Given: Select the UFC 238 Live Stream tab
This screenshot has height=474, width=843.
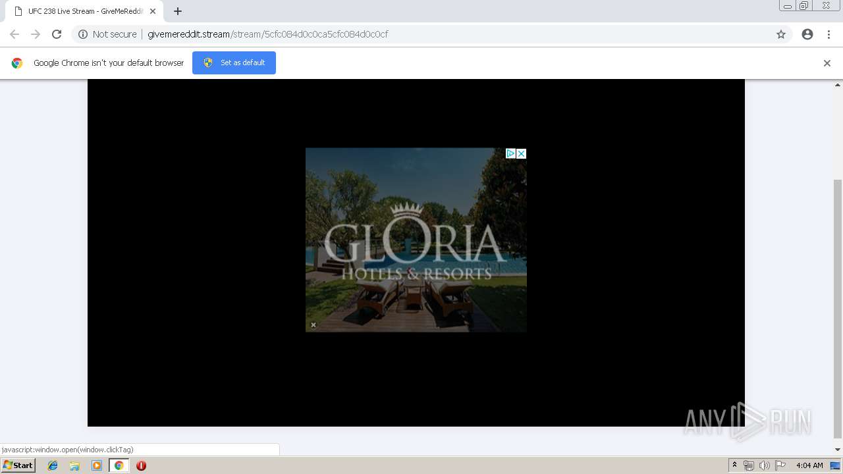Looking at the screenshot, I should (x=84, y=11).
